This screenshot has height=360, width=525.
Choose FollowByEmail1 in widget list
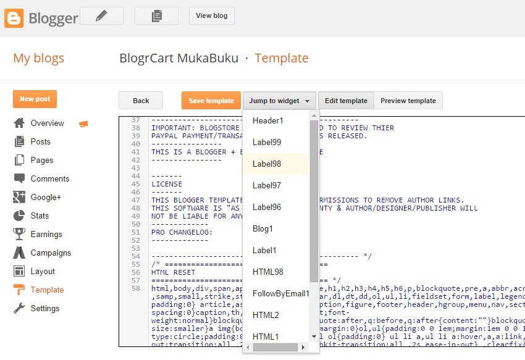[276, 293]
